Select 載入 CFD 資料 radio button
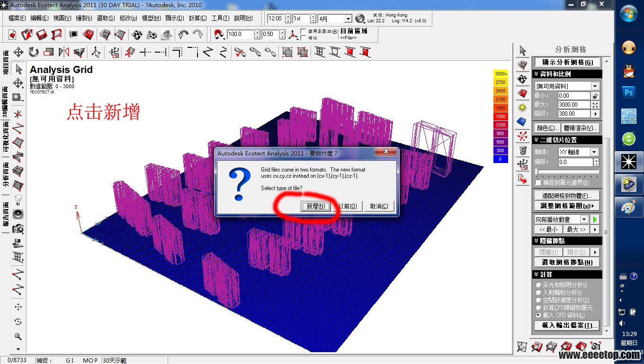The width and height of the screenshot is (644, 364). (538, 315)
